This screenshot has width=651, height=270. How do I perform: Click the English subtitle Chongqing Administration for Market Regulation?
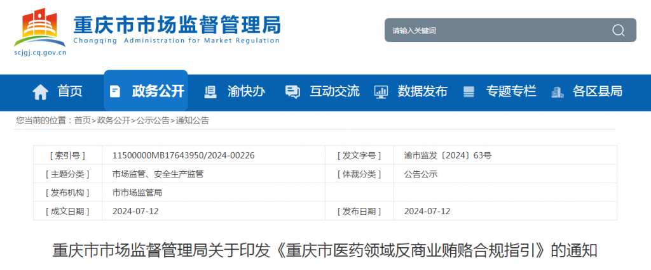[177, 41]
